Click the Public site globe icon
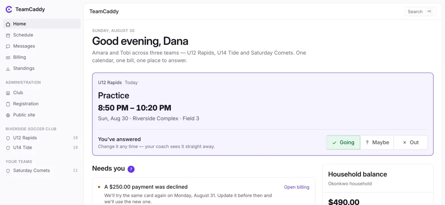 click(x=8, y=115)
